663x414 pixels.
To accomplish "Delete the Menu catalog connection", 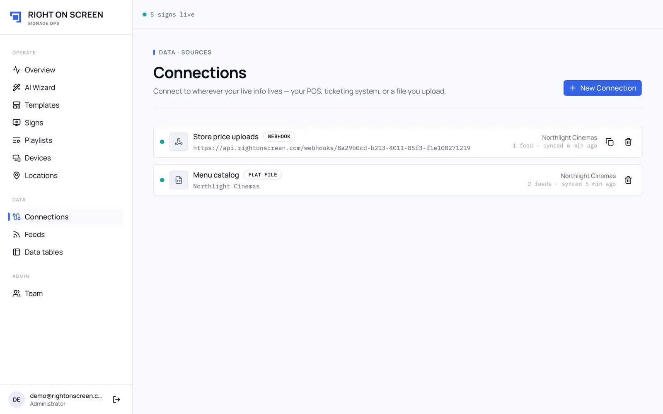I will (628, 180).
